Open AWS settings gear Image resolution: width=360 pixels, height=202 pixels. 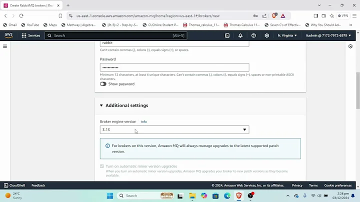click(x=266, y=35)
